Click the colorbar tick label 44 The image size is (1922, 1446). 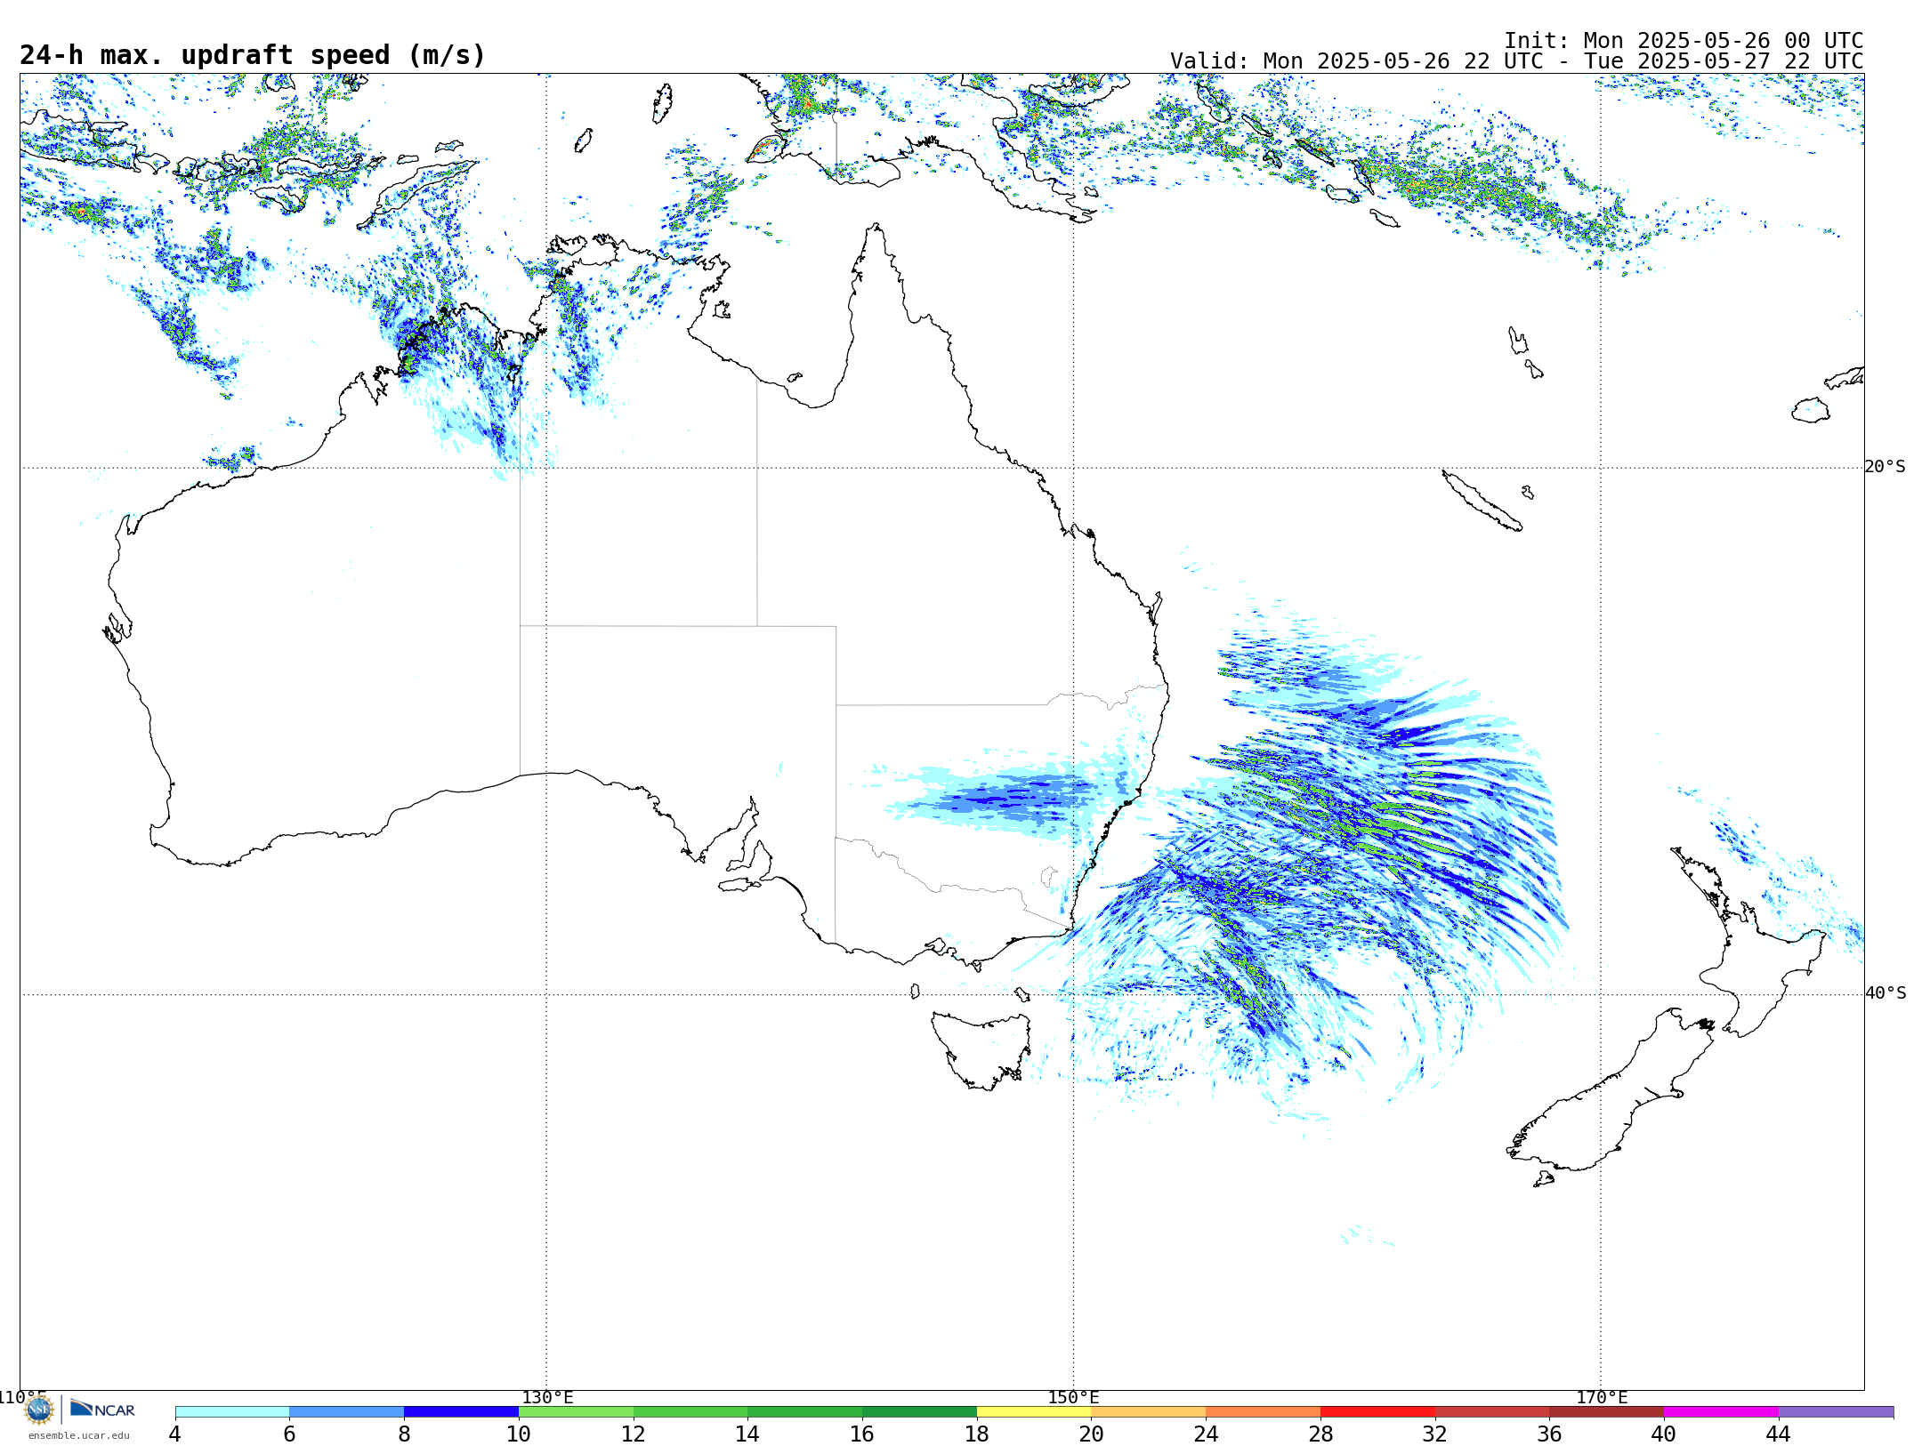(1779, 1434)
